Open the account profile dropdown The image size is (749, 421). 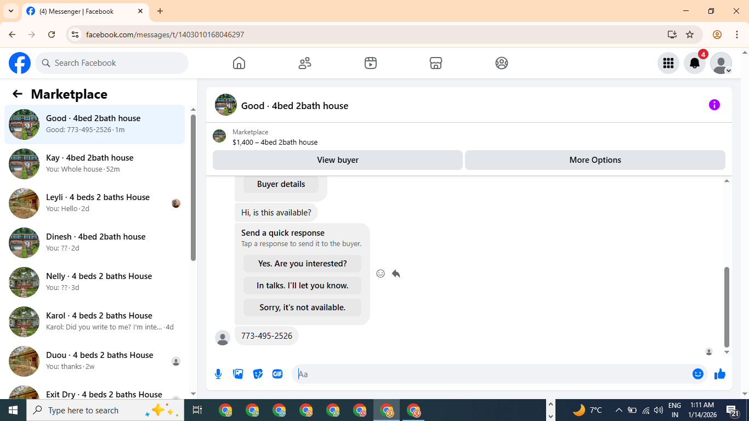coord(721,63)
